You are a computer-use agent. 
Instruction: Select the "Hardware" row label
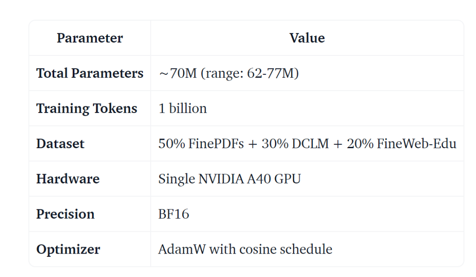68,179
